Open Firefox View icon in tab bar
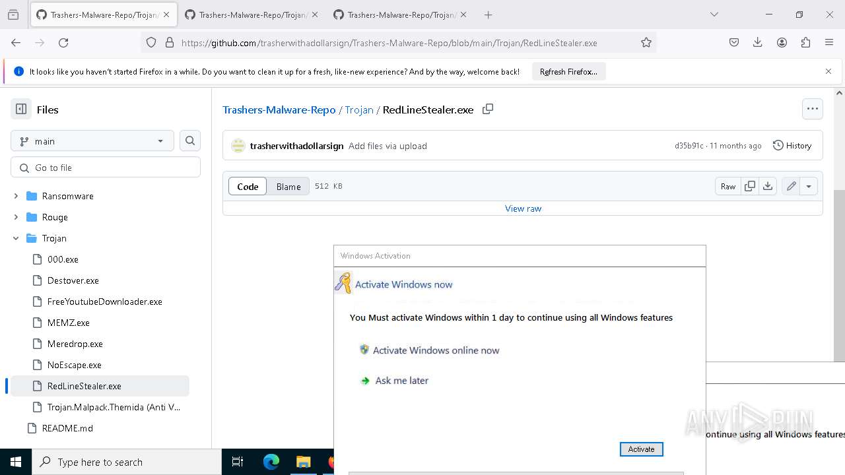Screen dimensions: 845x475 [13, 15]
